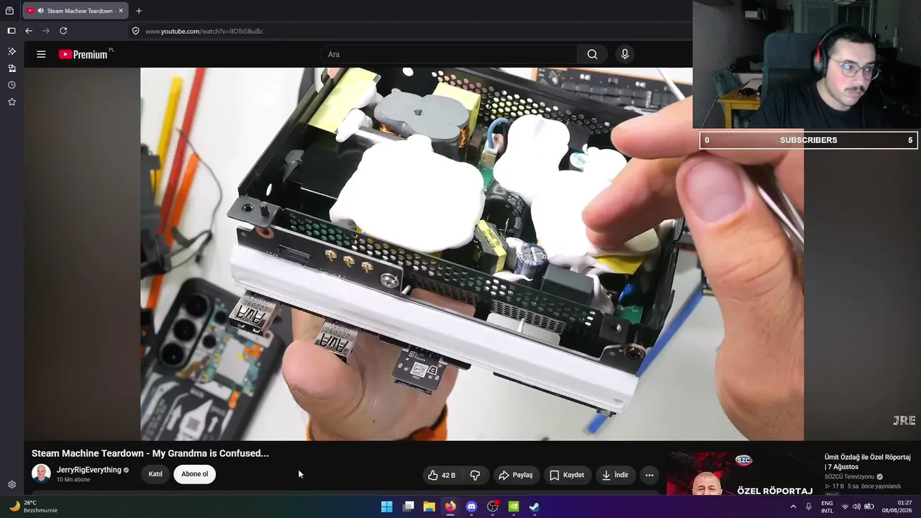The width and height of the screenshot is (921, 518).
Task: Open bookmarks star in the sidebar
Action: coord(12,102)
